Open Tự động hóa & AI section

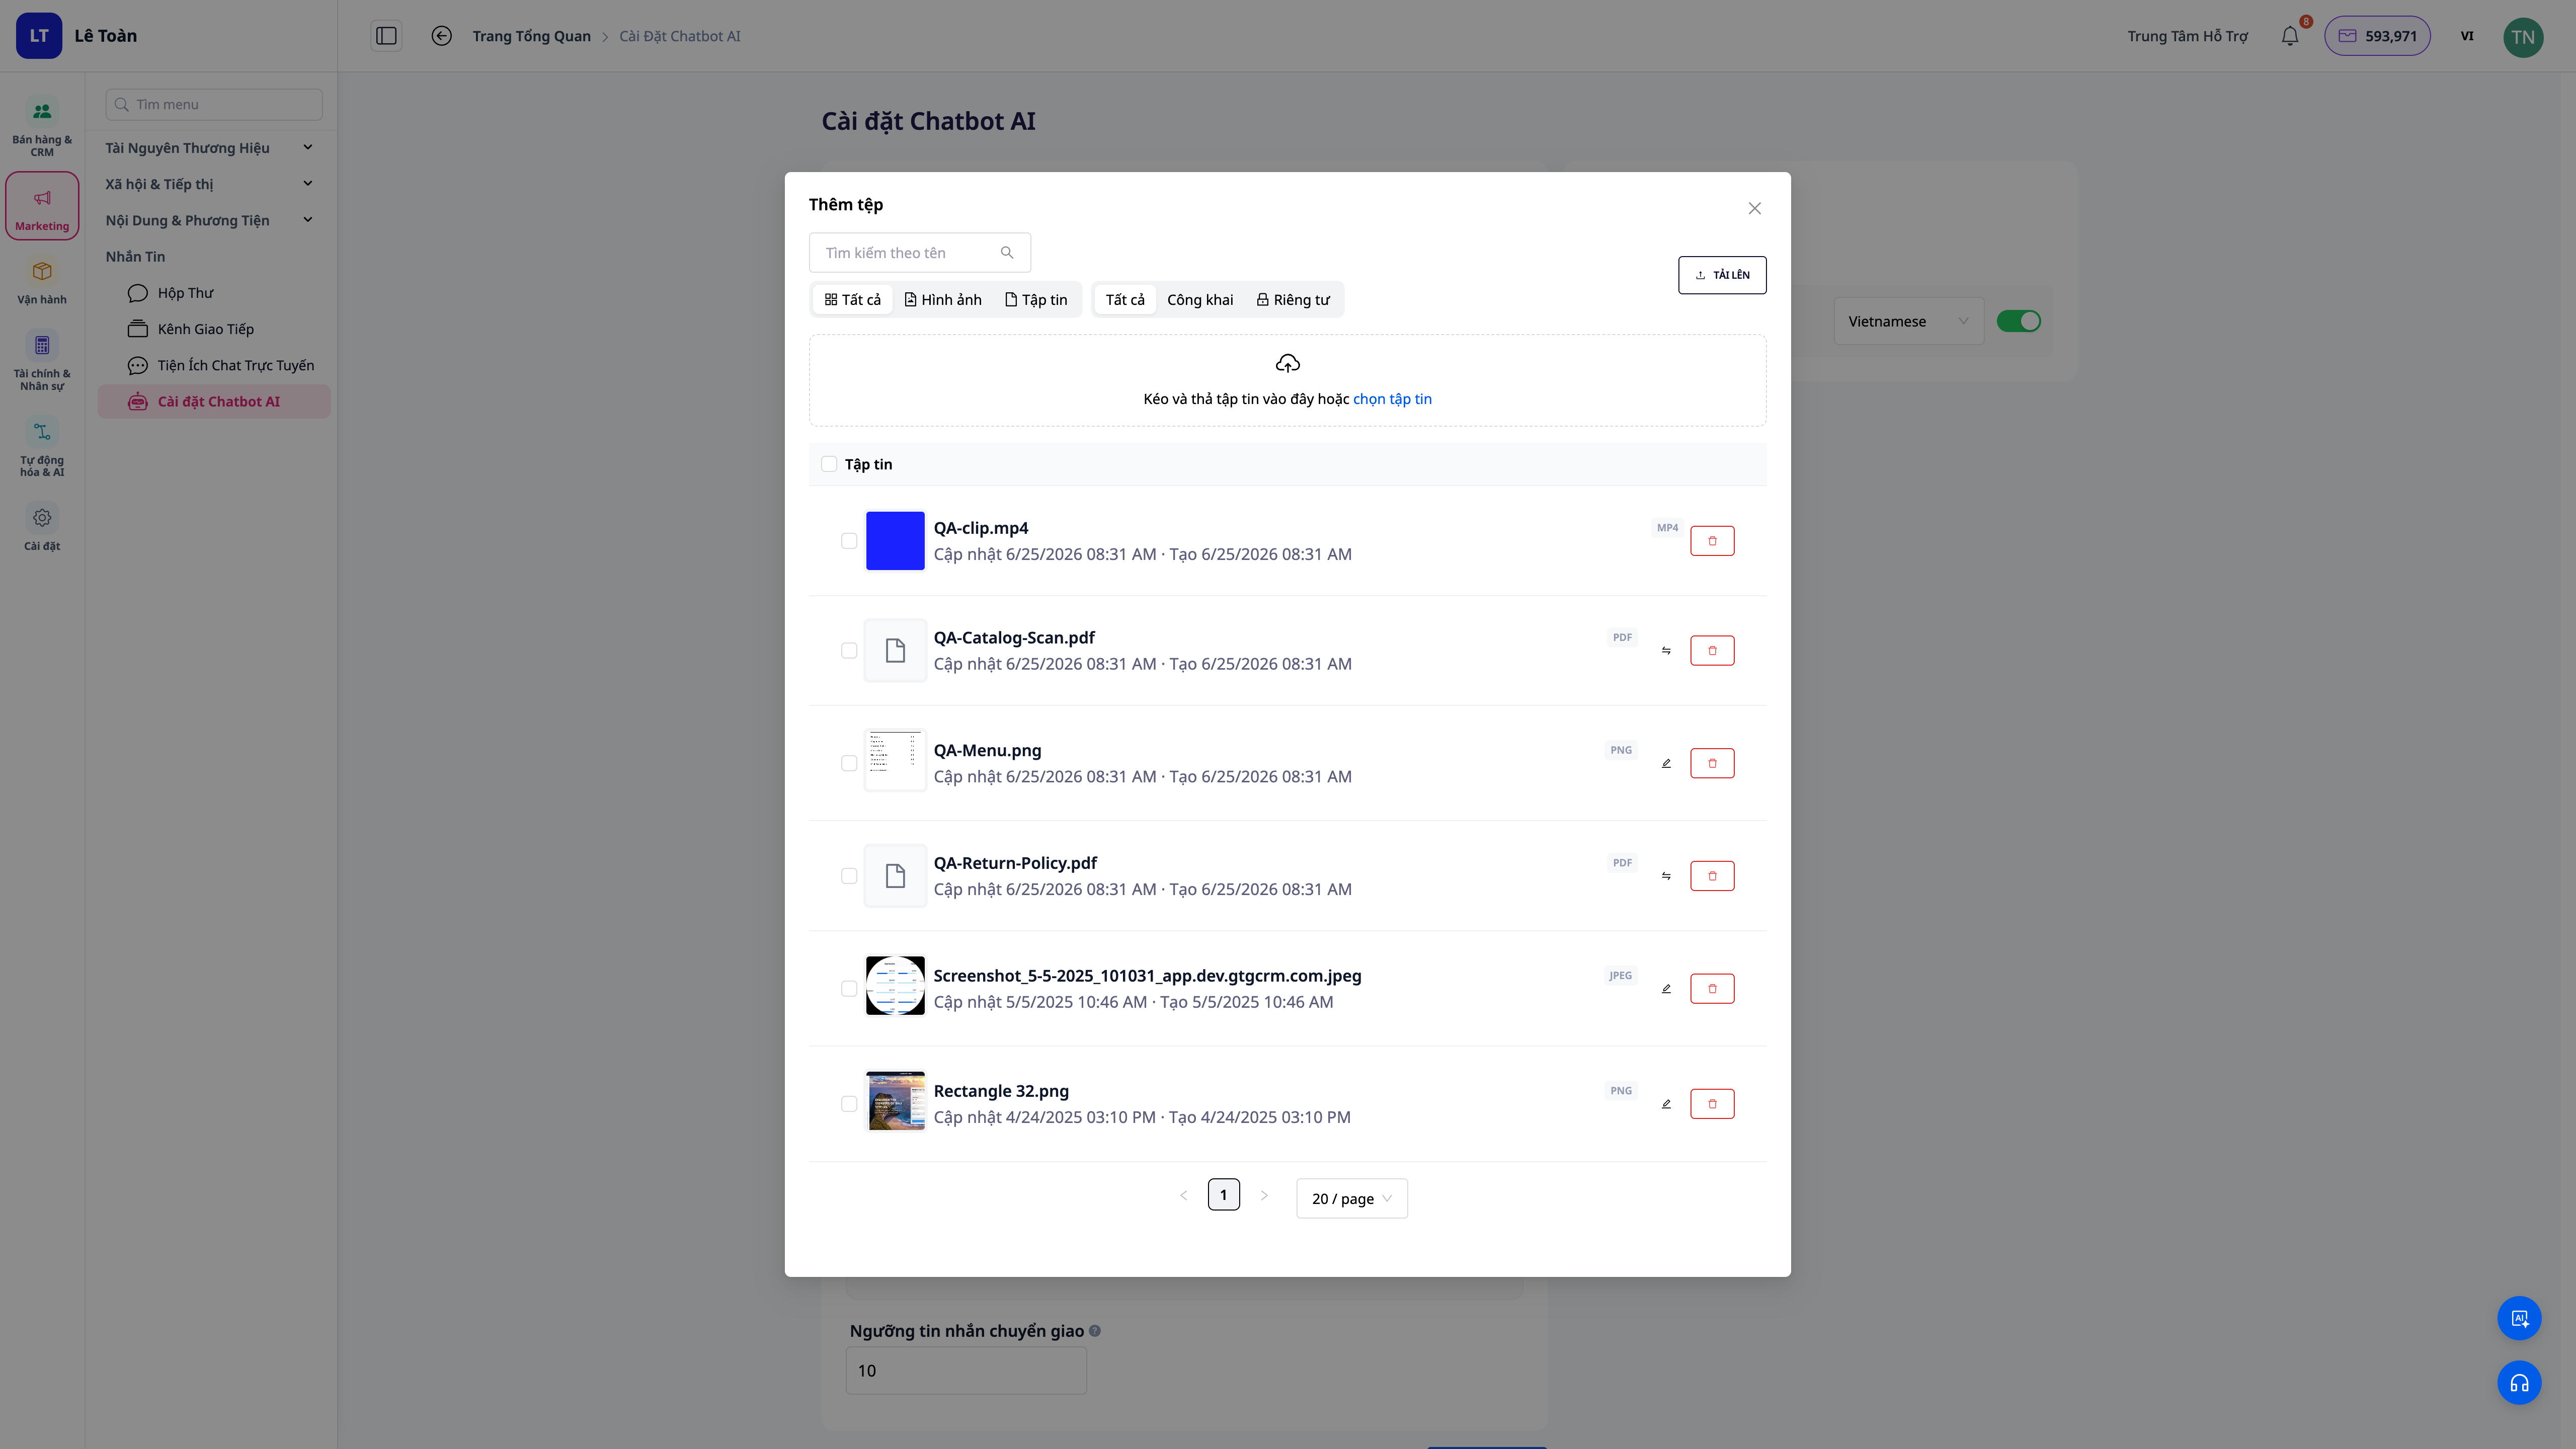(x=42, y=448)
